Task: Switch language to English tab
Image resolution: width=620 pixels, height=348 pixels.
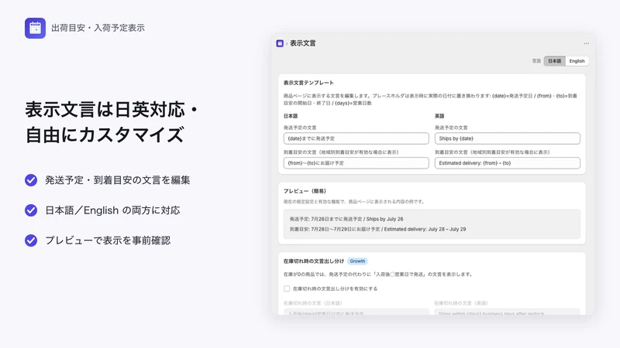Action: [x=577, y=61]
